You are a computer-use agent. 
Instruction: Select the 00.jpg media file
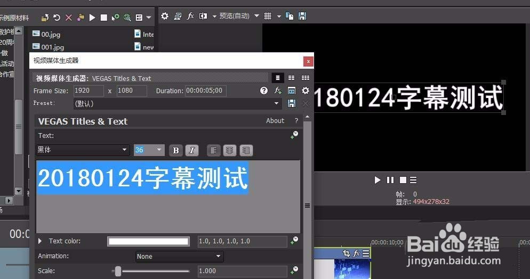click(46, 34)
